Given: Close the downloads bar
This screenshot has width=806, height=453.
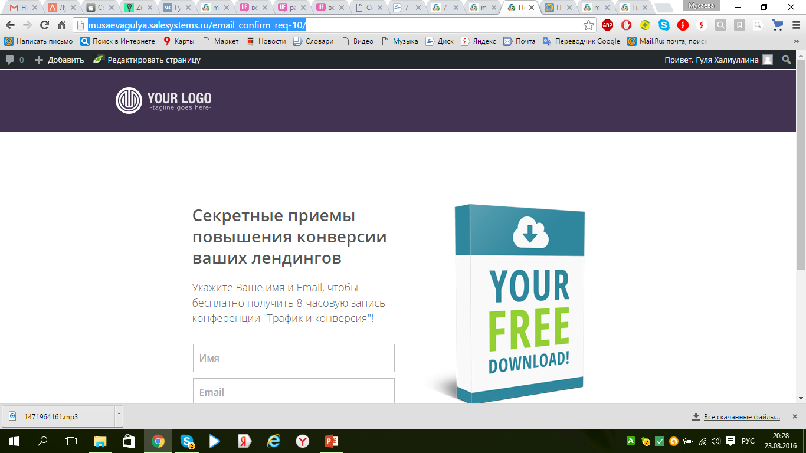Looking at the screenshot, I should (x=794, y=416).
